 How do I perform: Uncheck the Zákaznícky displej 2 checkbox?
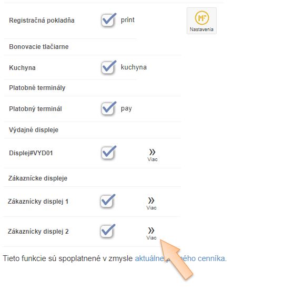(107, 231)
